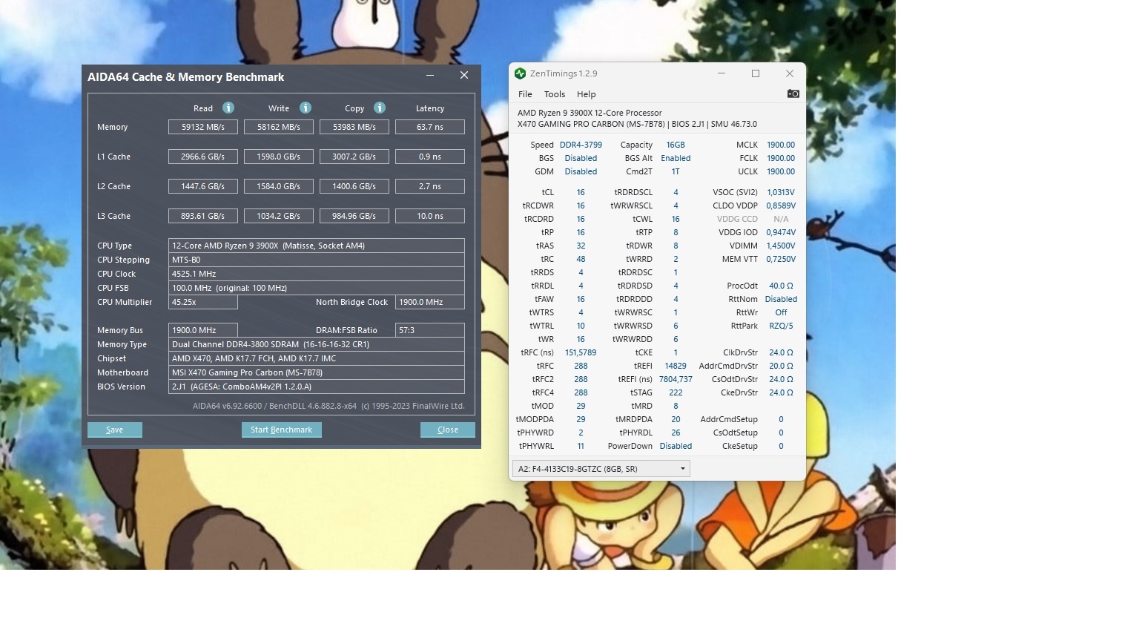Close the AIDA64 window with the X
The height and width of the screenshot is (641, 1139).
point(464,76)
